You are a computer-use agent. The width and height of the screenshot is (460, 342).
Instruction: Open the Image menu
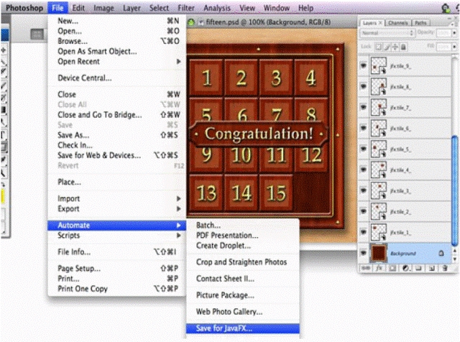pyautogui.click(x=103, y=8)
